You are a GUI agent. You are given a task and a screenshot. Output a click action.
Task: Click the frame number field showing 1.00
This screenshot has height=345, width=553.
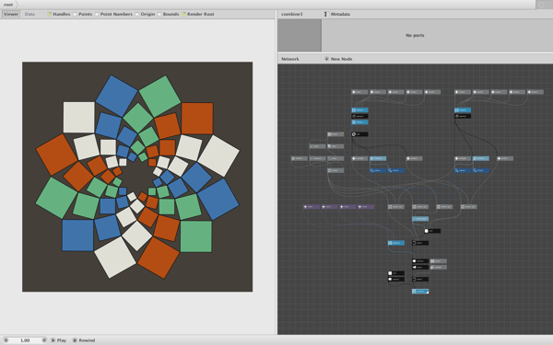[x=25, y=340]
